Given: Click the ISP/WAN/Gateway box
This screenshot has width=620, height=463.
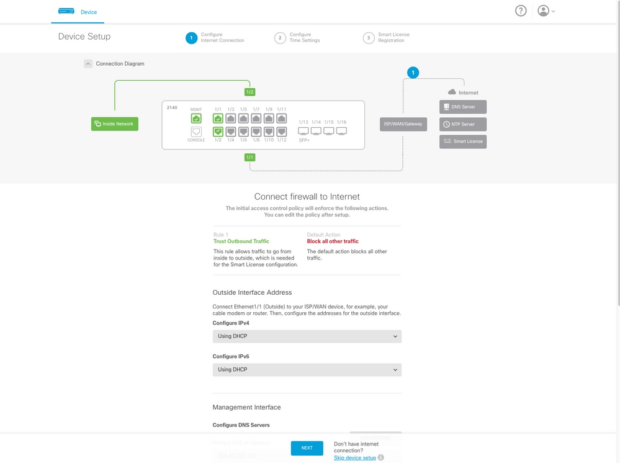Looking at the screenshot, I should coord(403,124).
